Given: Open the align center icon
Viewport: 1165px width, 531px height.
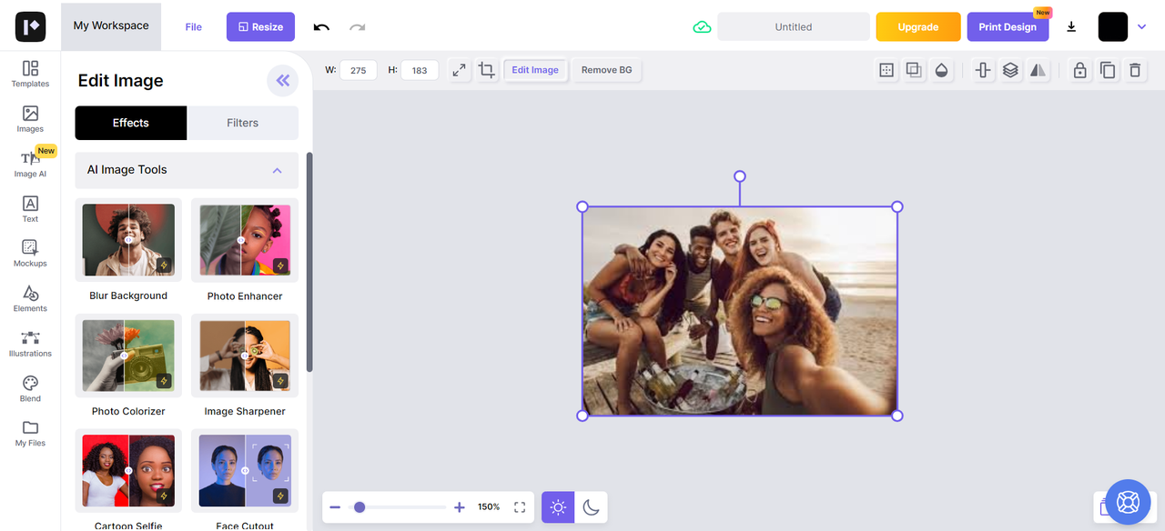Looking at the screenshot, I should 983,70.
